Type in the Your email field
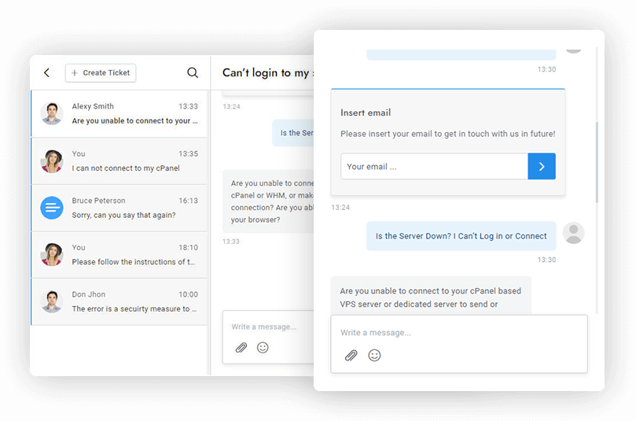This screenshot has width=636, height=421. pyautogui.click(x=433, y=166)
